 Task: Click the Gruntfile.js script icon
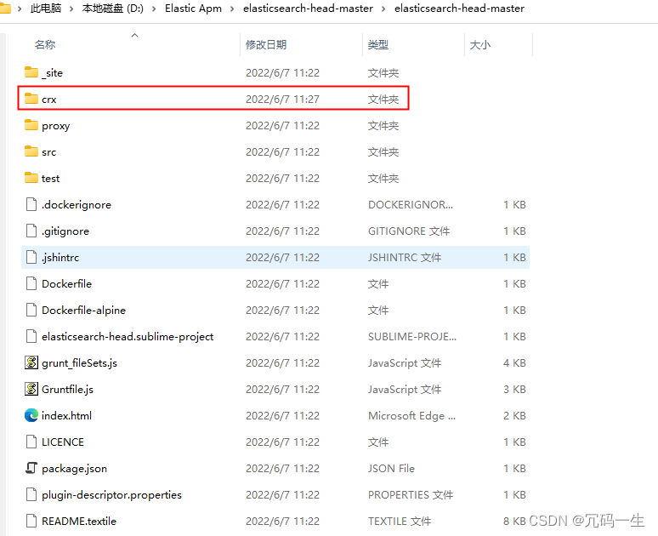tap(31, 389)
